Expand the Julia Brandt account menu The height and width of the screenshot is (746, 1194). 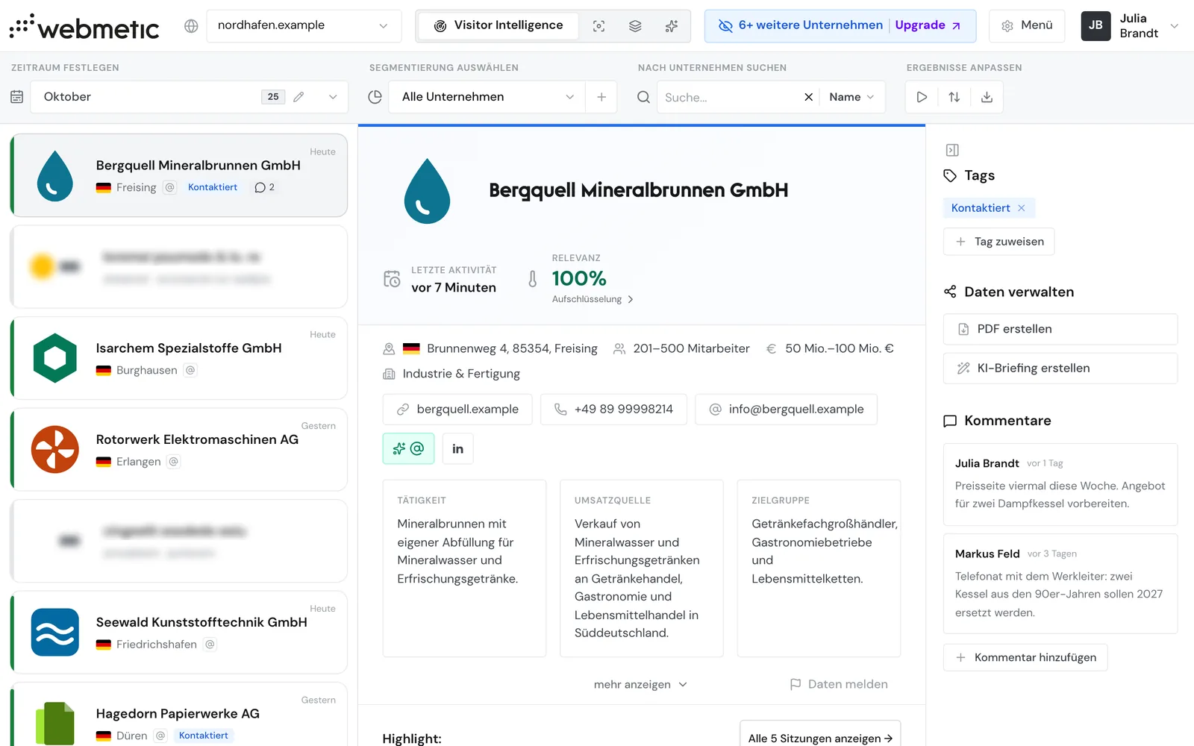tap(1174, 26)
